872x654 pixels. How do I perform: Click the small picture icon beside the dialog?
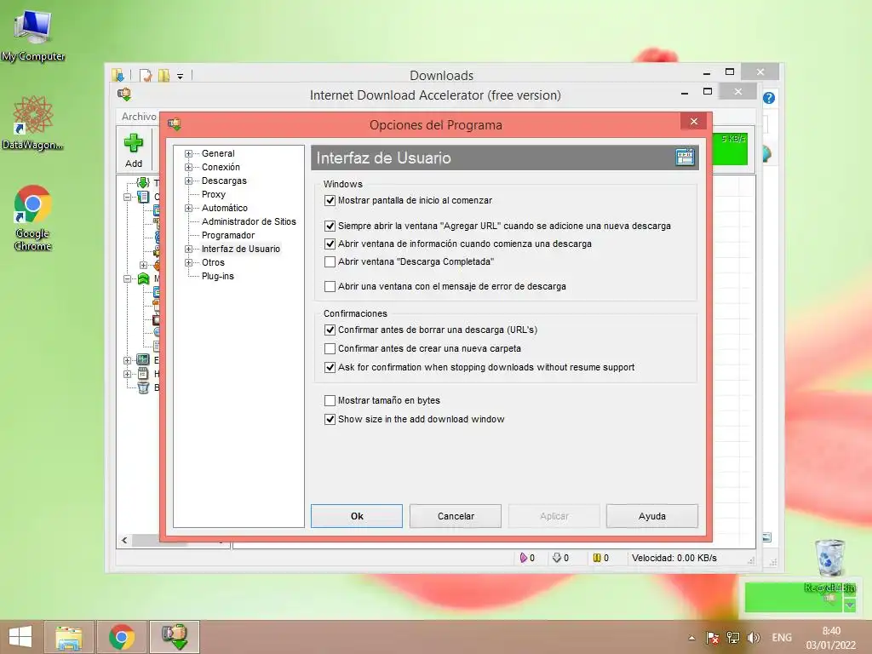(x=767, y=537)
